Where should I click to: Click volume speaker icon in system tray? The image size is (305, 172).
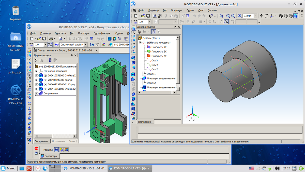(278, 168)
